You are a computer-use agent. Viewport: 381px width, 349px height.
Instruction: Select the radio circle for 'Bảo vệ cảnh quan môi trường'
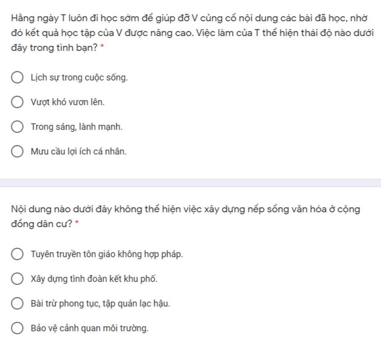click(x=17, y=328)
